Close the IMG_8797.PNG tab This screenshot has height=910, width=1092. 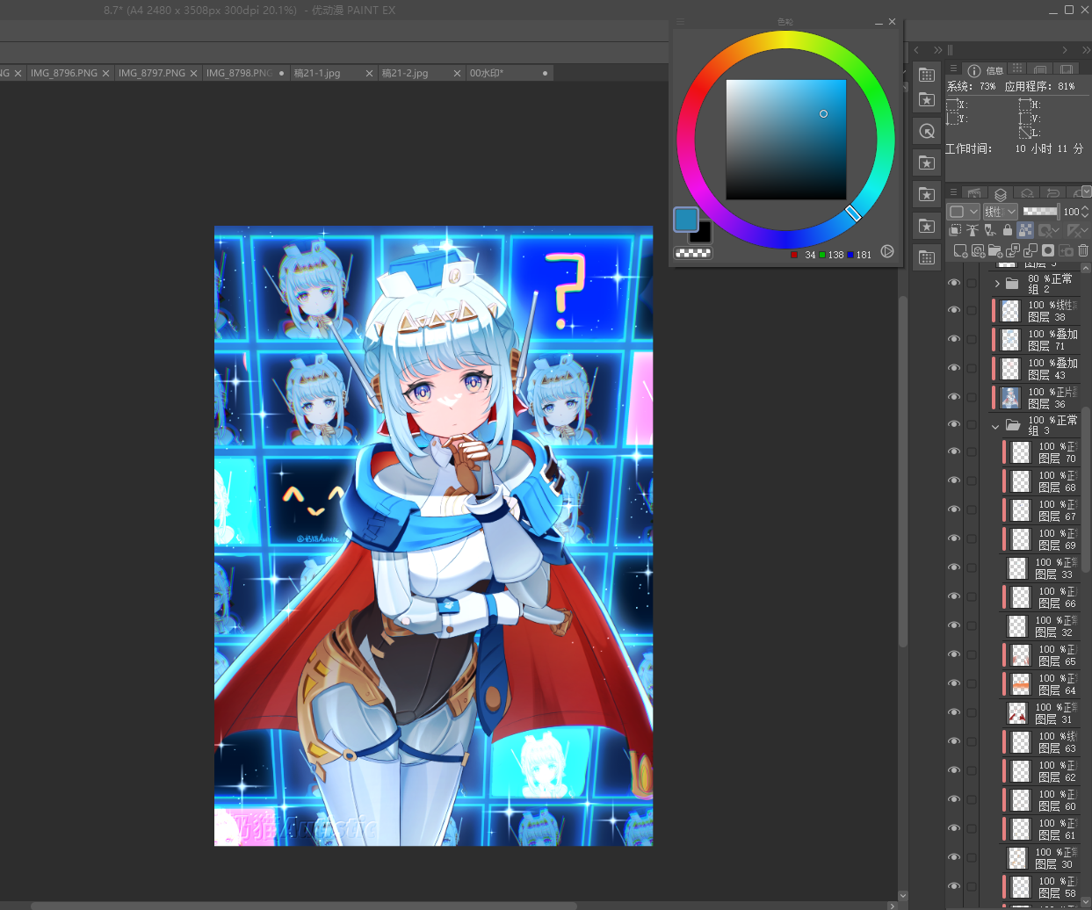194,74
